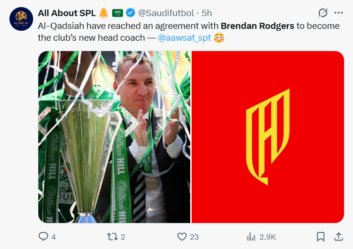Click the reply speech-bubble icon
This screenshot has width=353, height=249.
point(43,236)
